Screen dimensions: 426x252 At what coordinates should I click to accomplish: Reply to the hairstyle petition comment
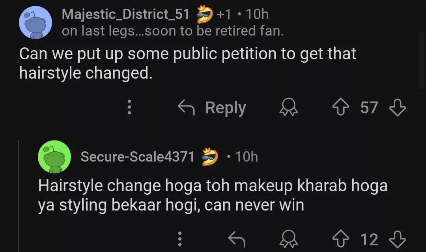pos(212,107)
